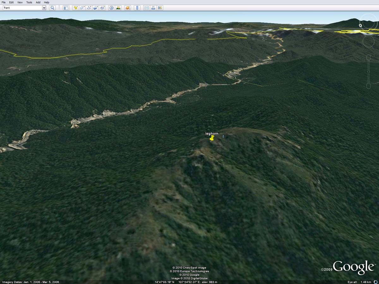
Task: Expand the search box dropdown arrow
Action: (44, 8)
